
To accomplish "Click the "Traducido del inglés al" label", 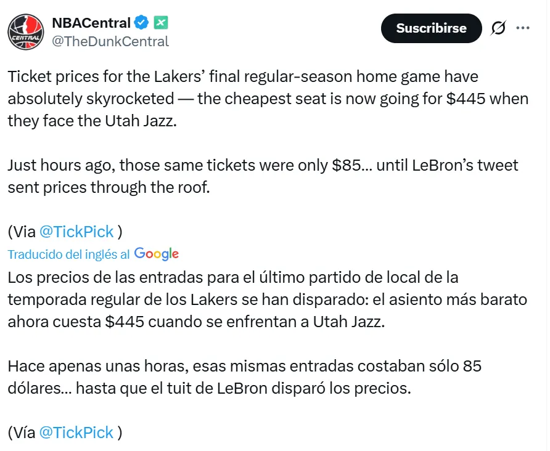I will pos(68,254).
